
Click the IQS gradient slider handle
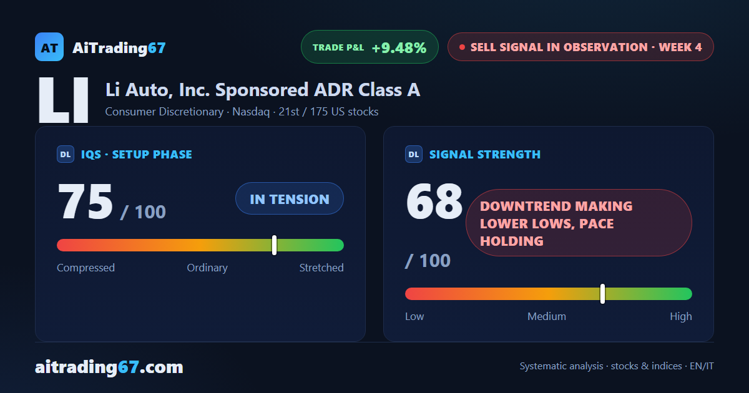(275, 245)
